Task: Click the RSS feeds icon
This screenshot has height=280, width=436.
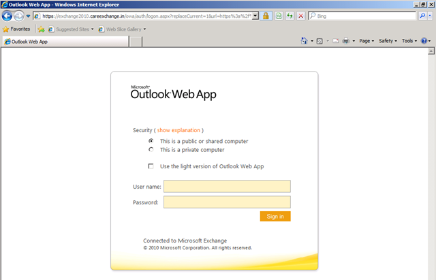Action: click(320, 41)
